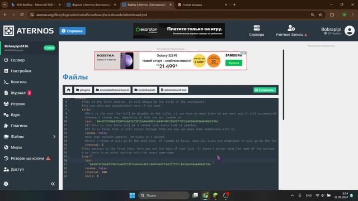Click the browser address bar URL
358x201 pixels.
tap(92, 15)
